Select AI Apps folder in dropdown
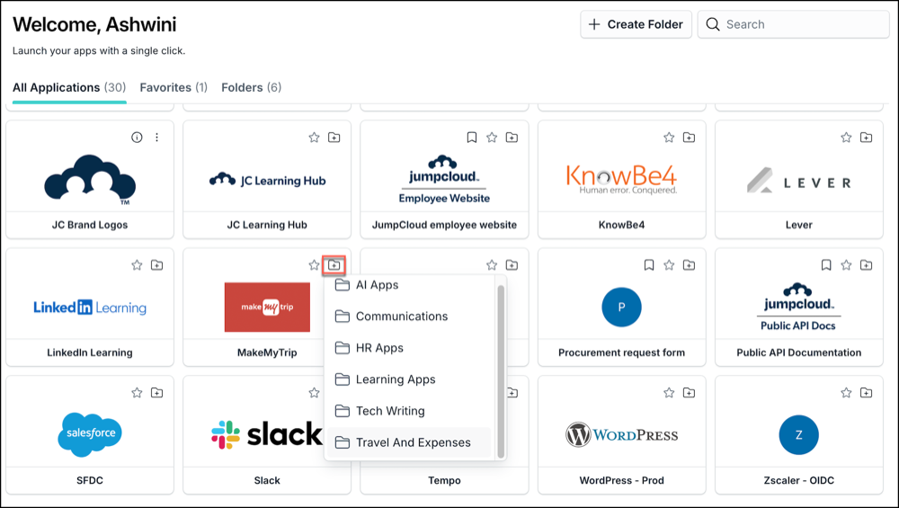 [x=409, y=285]
